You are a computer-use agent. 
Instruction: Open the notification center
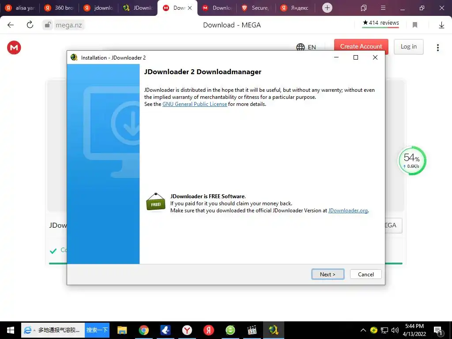click(x=438, y=330)
